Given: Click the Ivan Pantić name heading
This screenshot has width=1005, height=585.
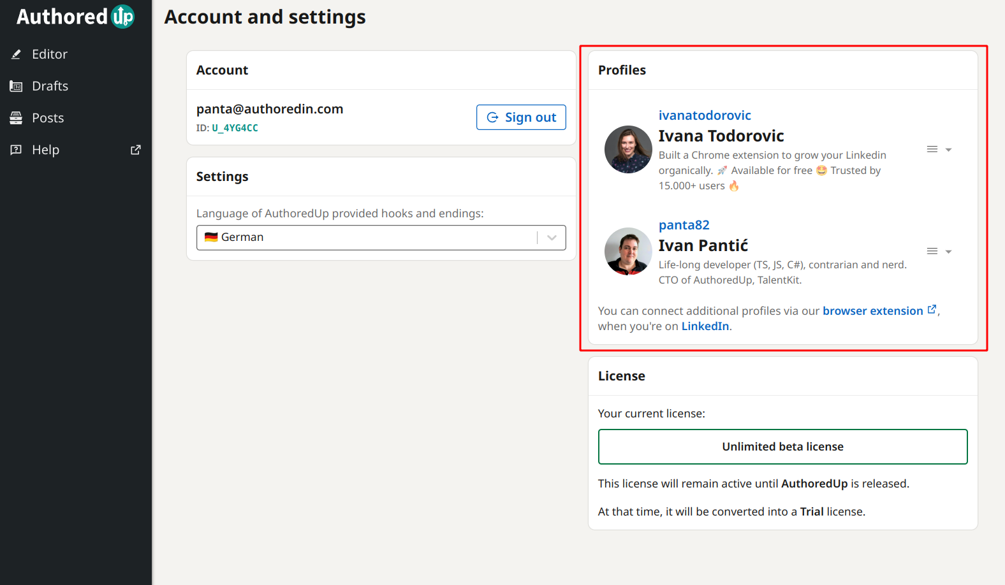Looking at the screenshot, I should (703, 245).
